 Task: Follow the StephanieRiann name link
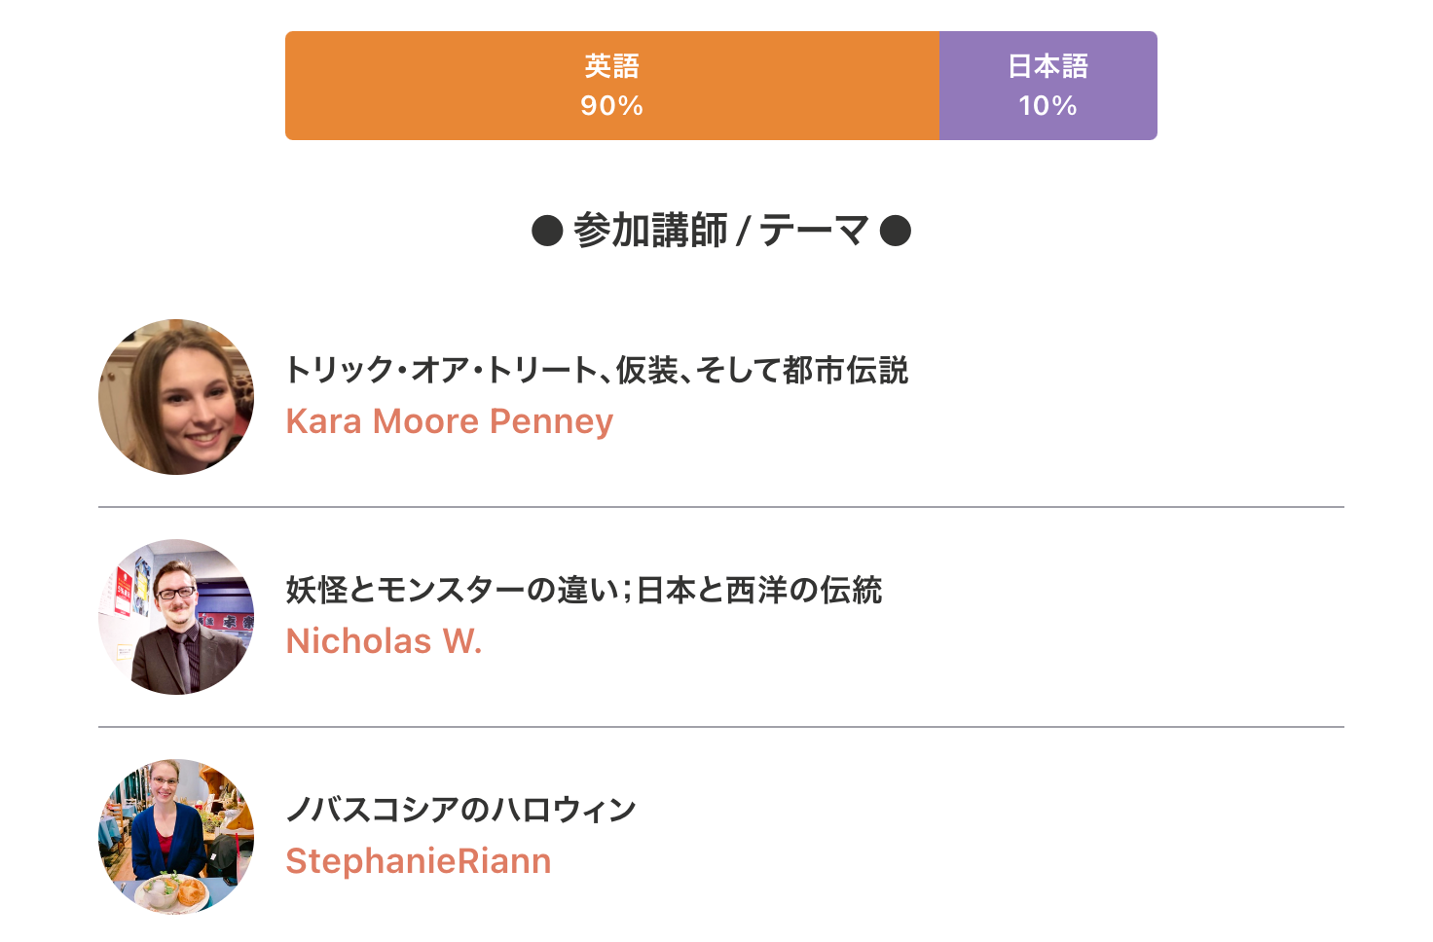(419, 861)
